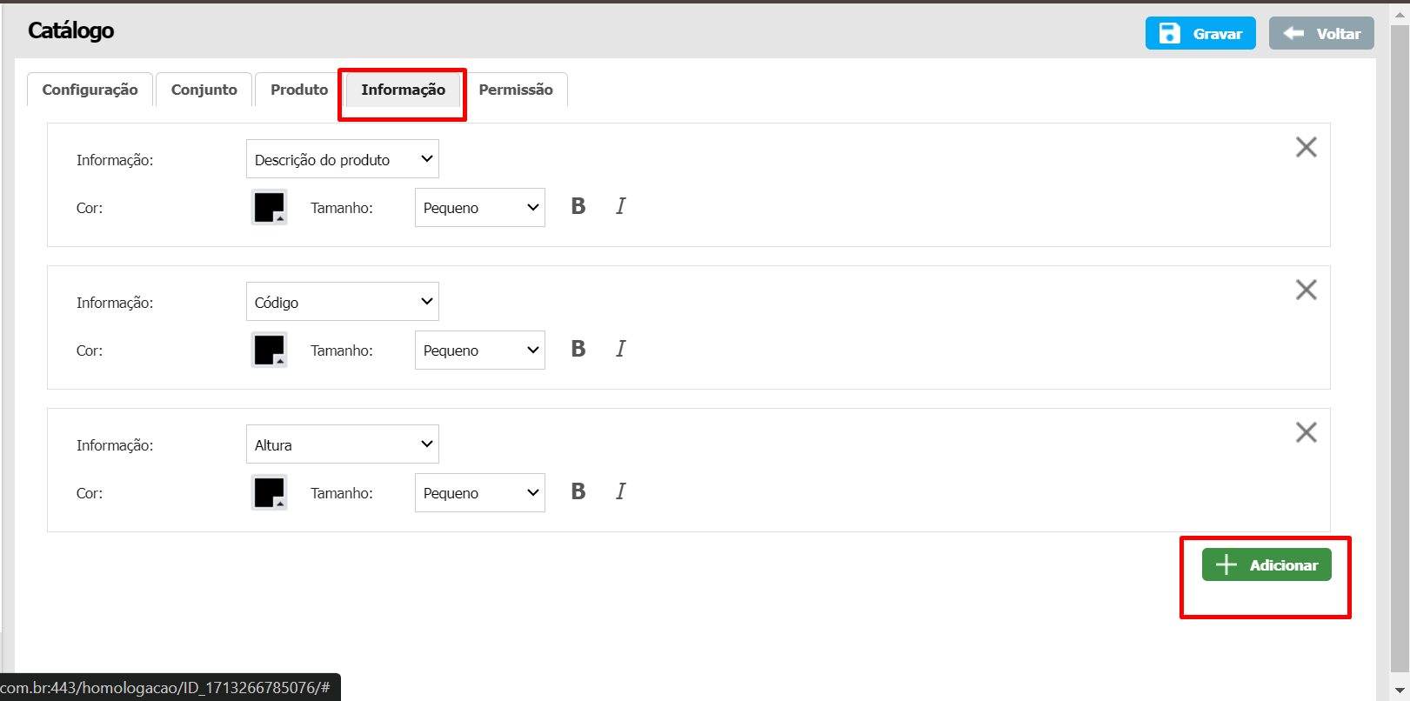This screenshot has width=1410, height=701.
Task: Remove the Descrição do produto information block
Action: pos(1306,147)
